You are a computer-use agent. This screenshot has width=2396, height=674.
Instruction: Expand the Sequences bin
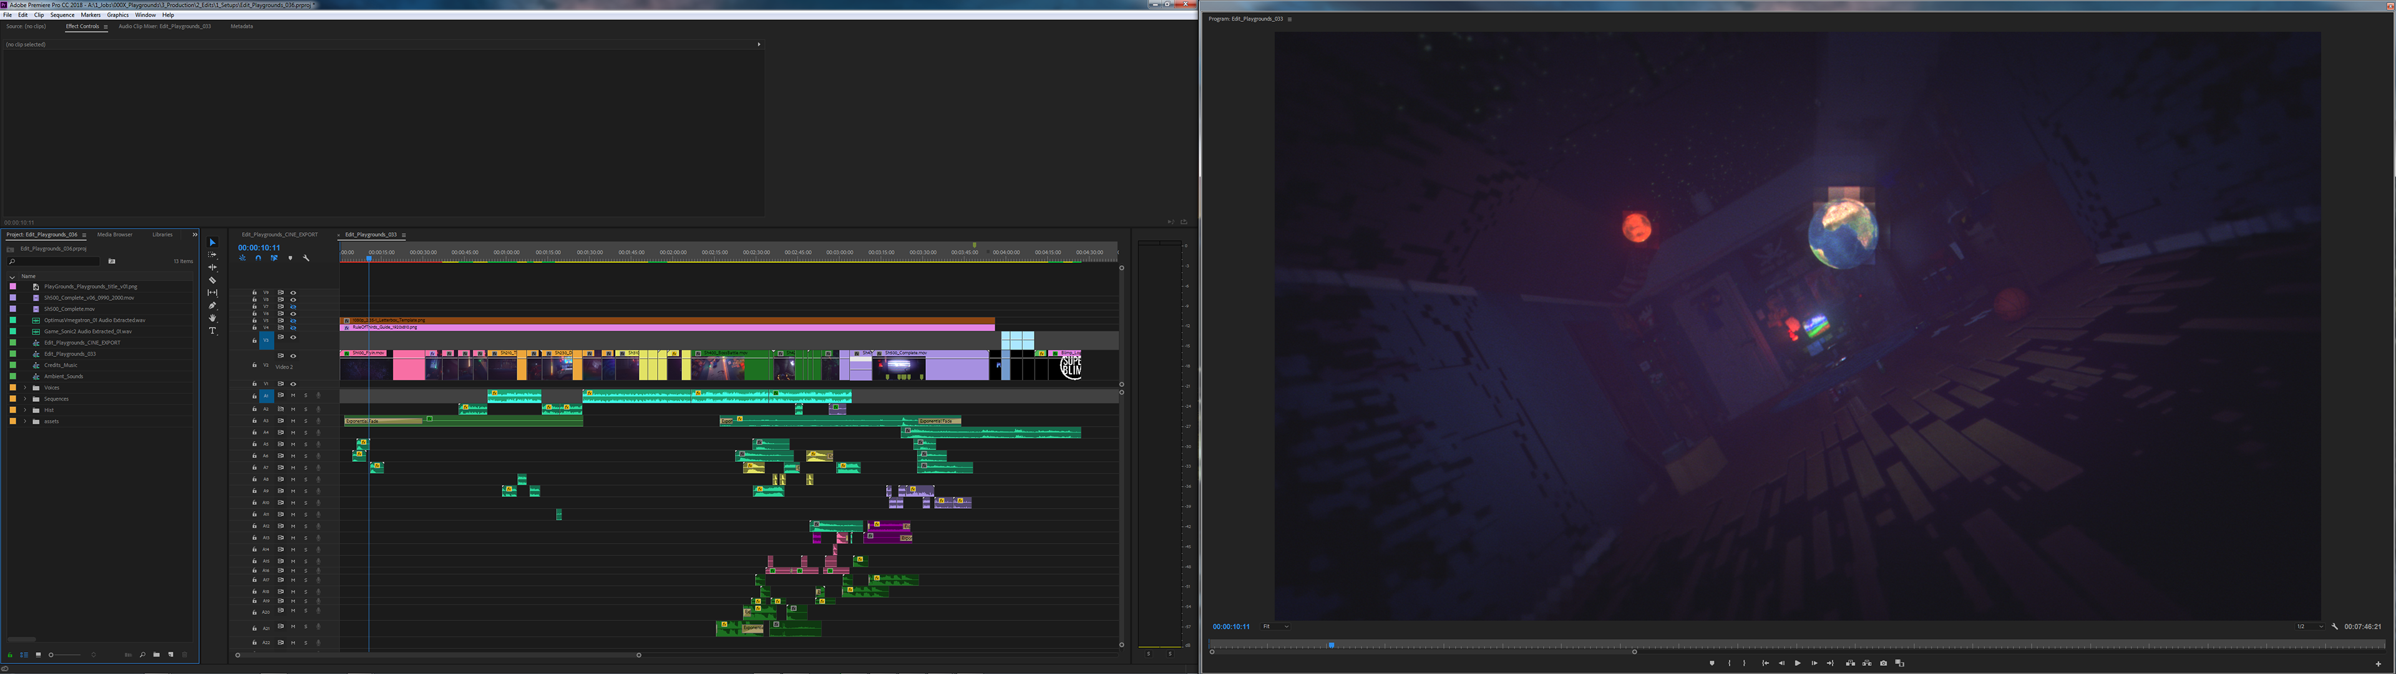[x=25, y=398]
